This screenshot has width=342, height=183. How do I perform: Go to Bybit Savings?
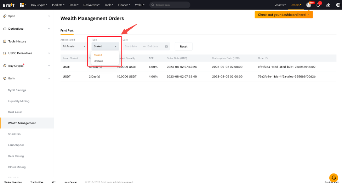pos(17,90)
